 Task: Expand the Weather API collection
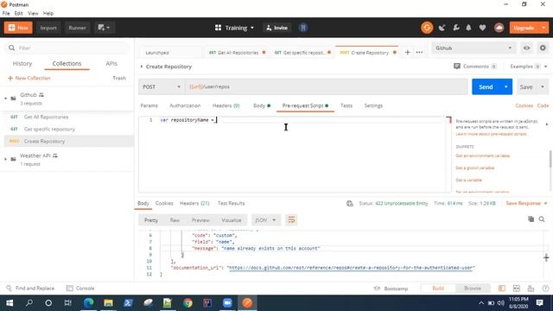(x=6, y=159)
